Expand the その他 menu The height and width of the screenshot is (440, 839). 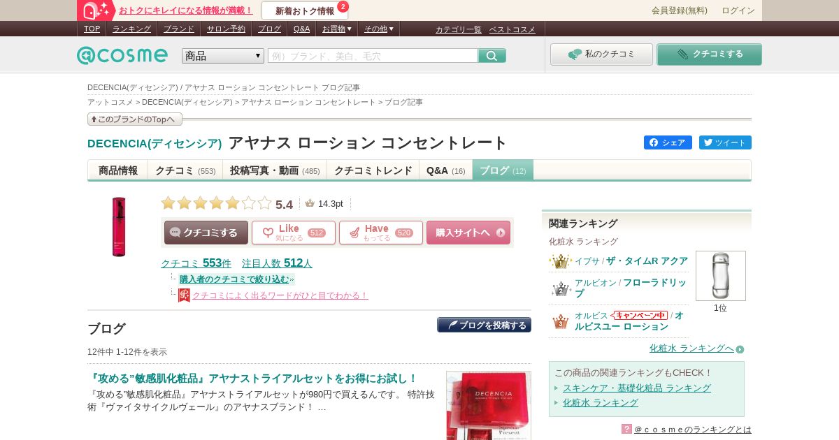(x=379, y=29)
